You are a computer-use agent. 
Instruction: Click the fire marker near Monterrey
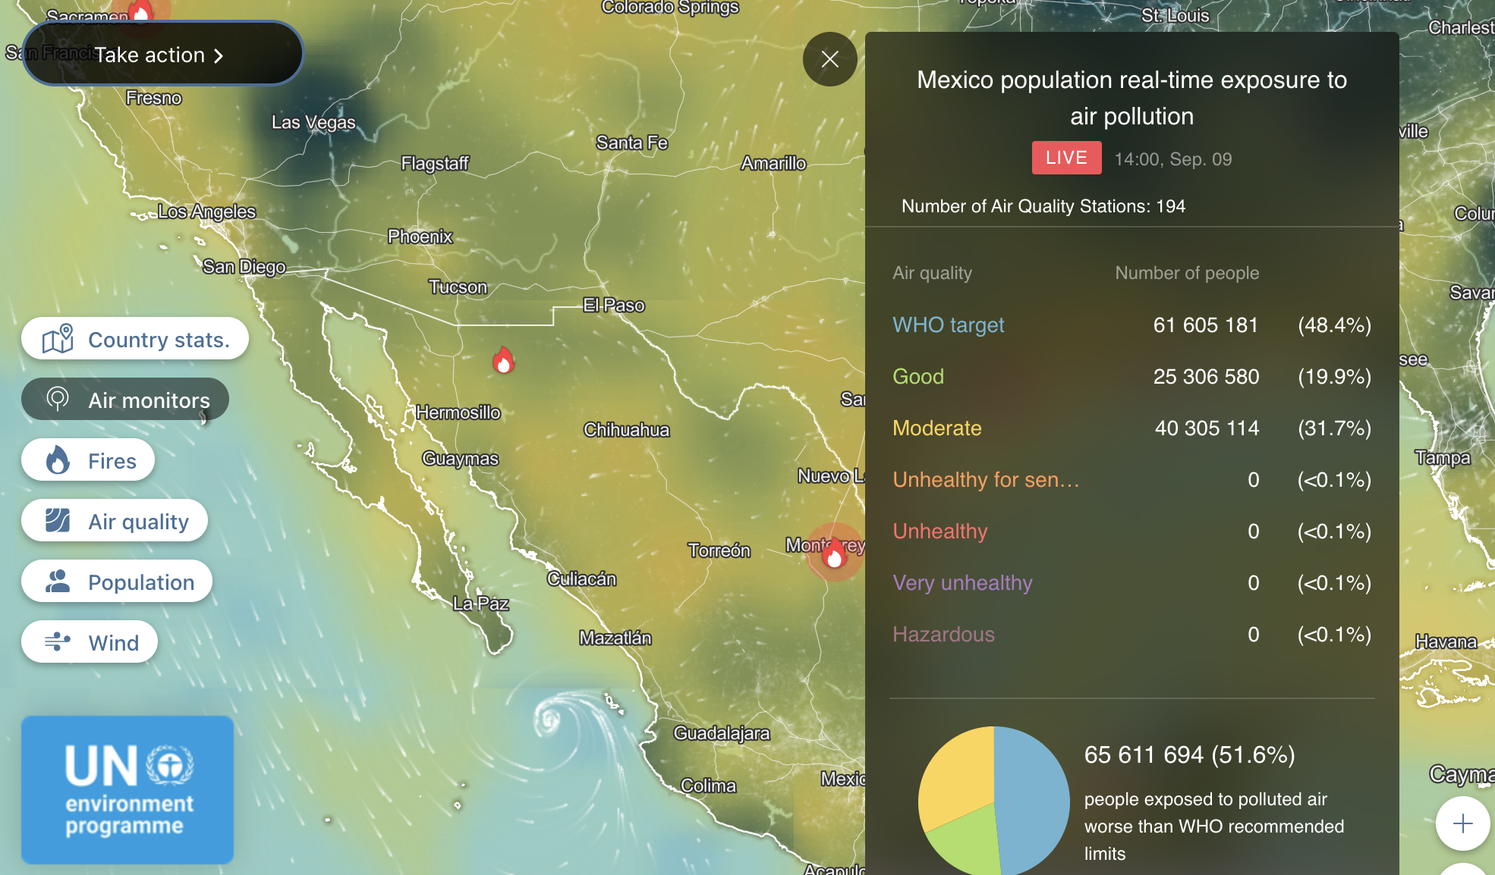[x=834, y=555]
